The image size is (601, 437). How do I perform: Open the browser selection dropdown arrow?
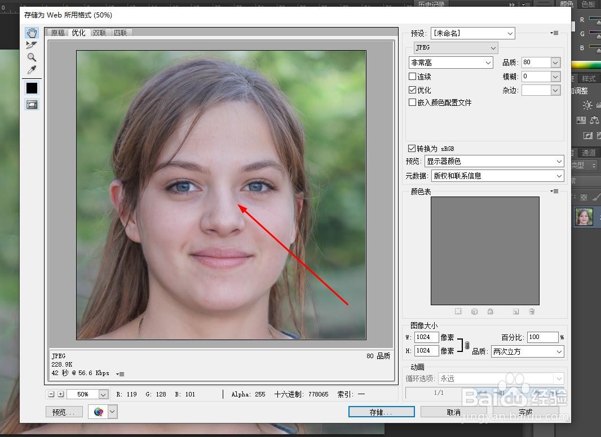(x=112, y=412)
